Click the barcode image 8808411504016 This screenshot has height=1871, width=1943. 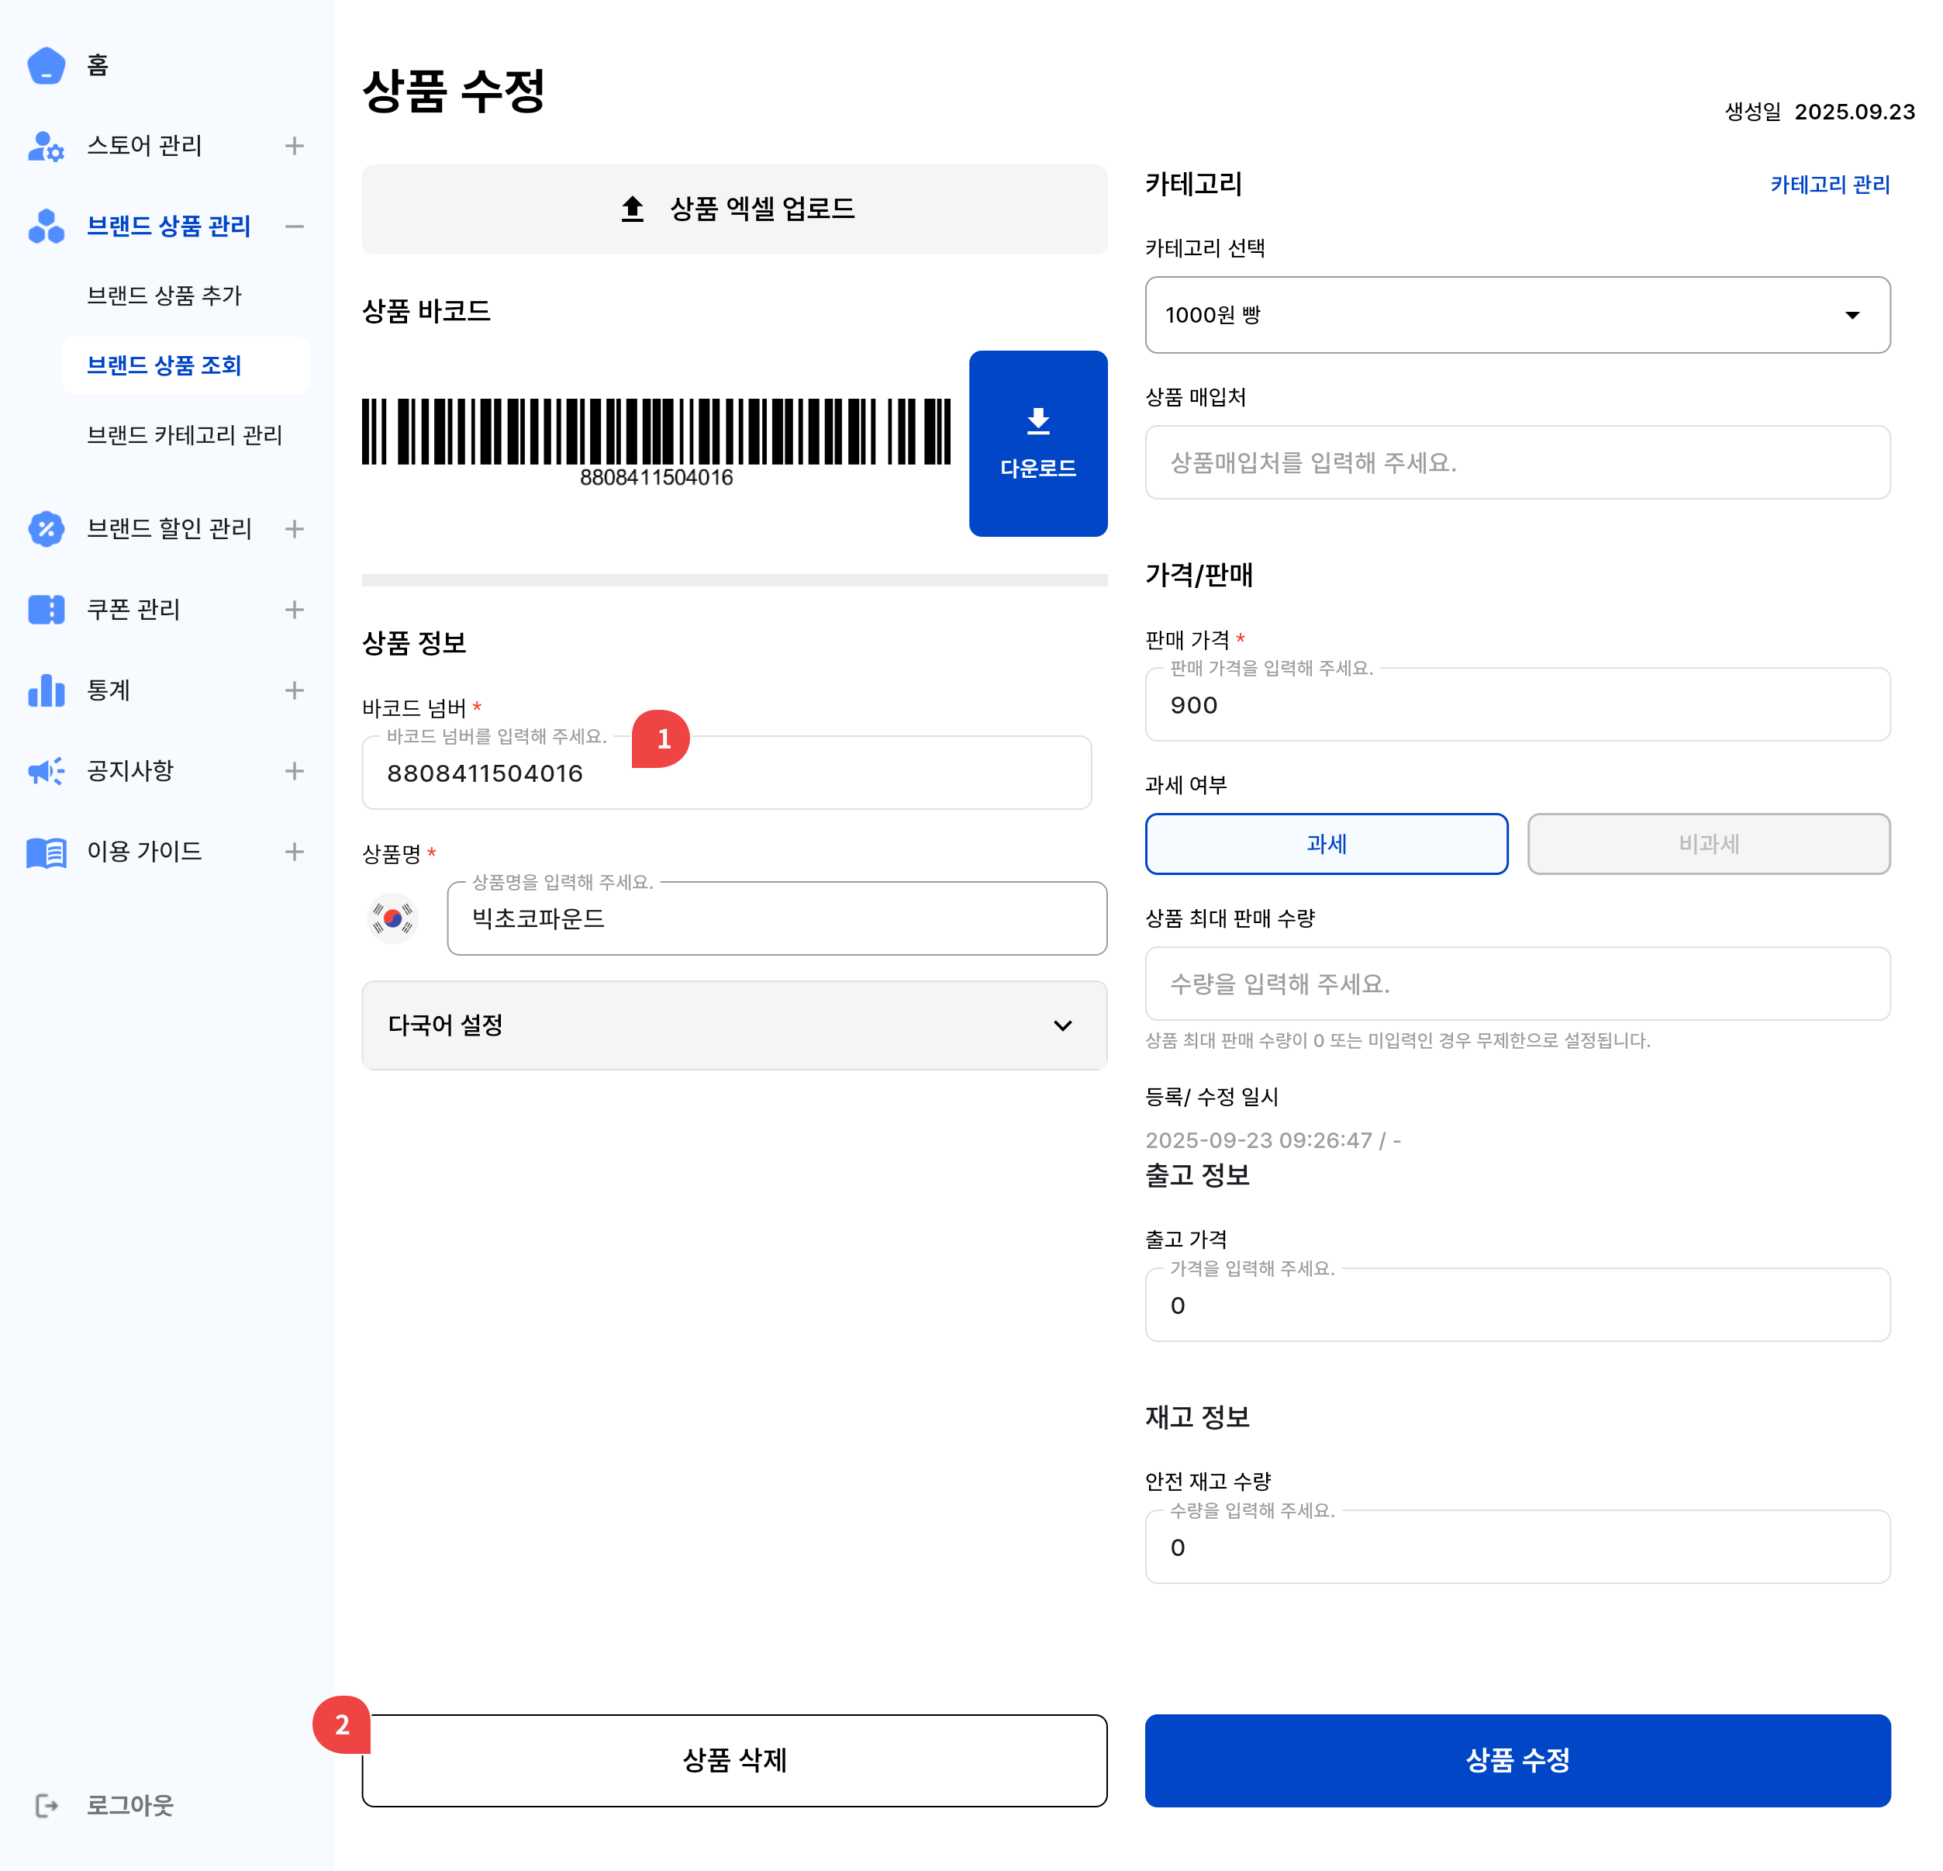[656, 442]
